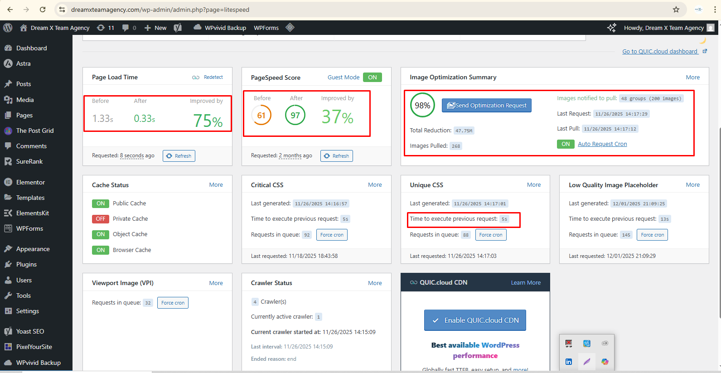
Task: Open the updates icon showing 11
Action: (x=105, y=28)
